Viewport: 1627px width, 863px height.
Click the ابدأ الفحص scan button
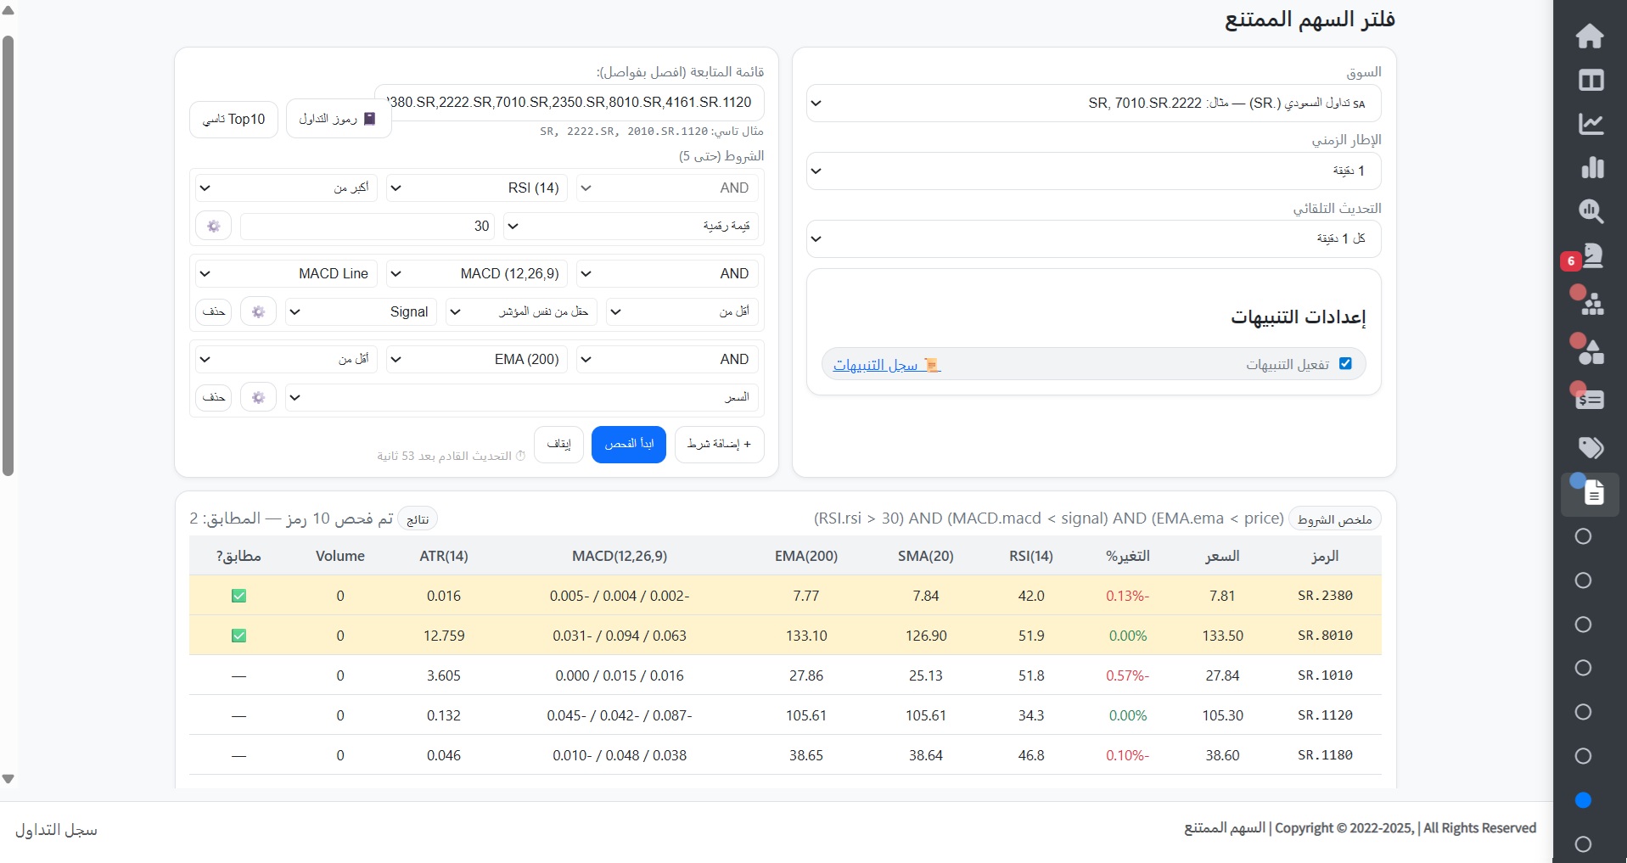(628, 444)
